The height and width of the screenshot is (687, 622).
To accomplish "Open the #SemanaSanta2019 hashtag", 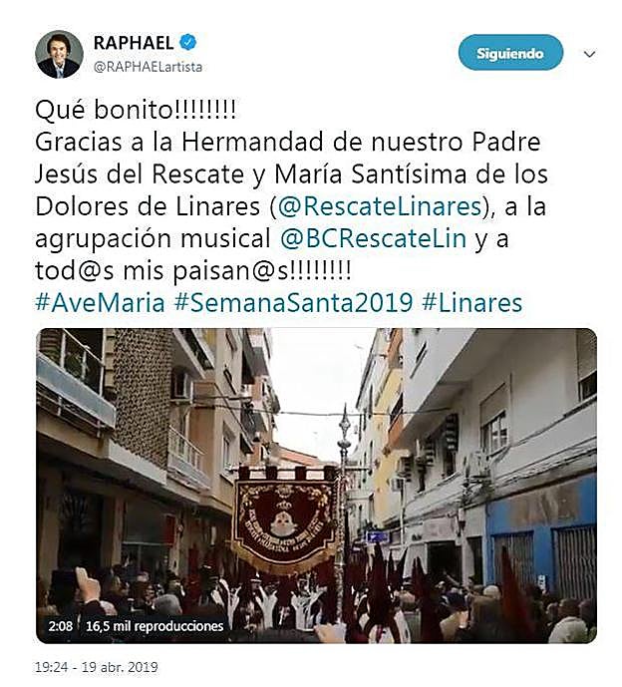I will (293, 303).
